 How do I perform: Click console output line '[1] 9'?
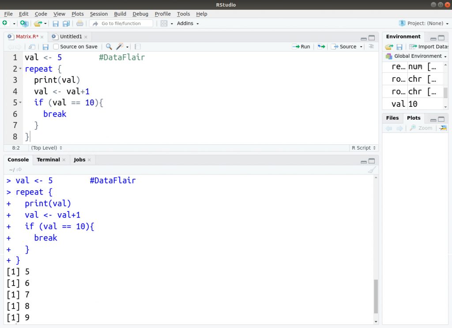click(x=18, y=317)
